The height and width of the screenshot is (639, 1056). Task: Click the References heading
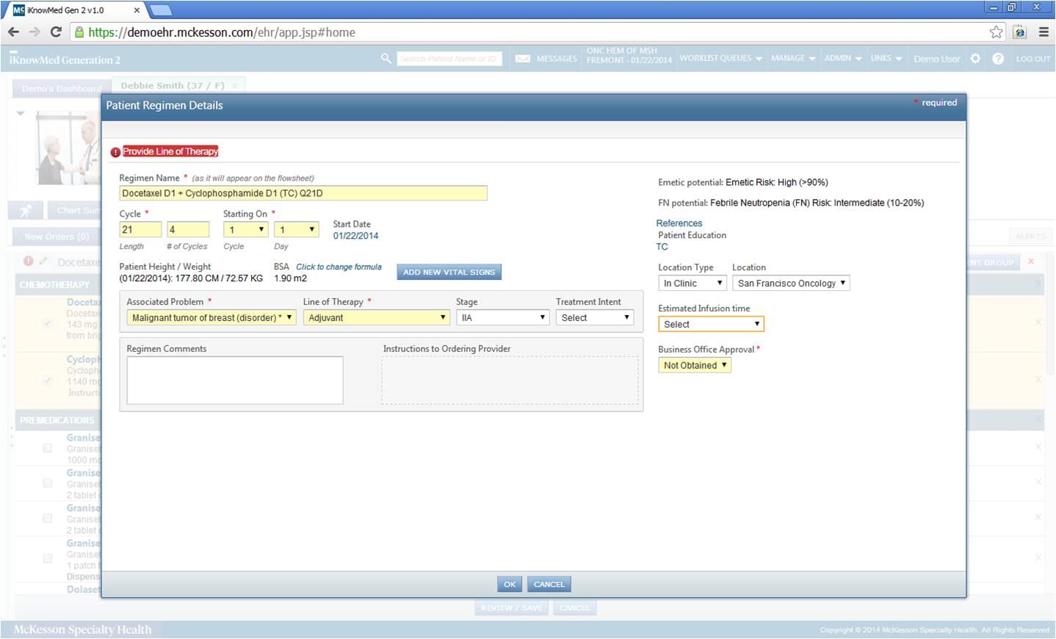click(679, 223)
